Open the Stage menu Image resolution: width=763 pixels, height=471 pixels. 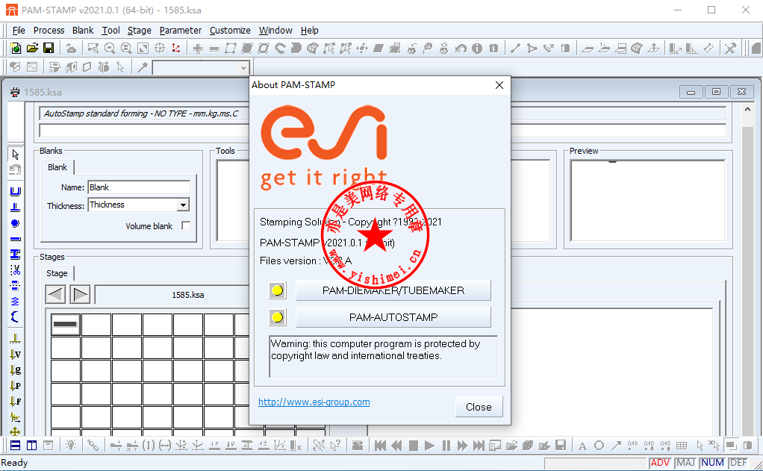point(139,30)
